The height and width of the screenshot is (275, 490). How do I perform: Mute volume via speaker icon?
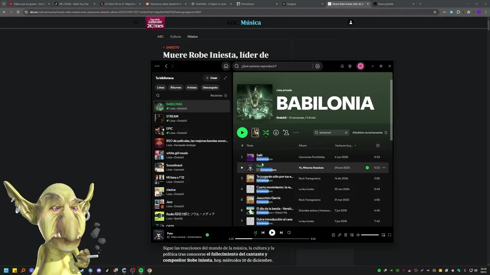358,235
